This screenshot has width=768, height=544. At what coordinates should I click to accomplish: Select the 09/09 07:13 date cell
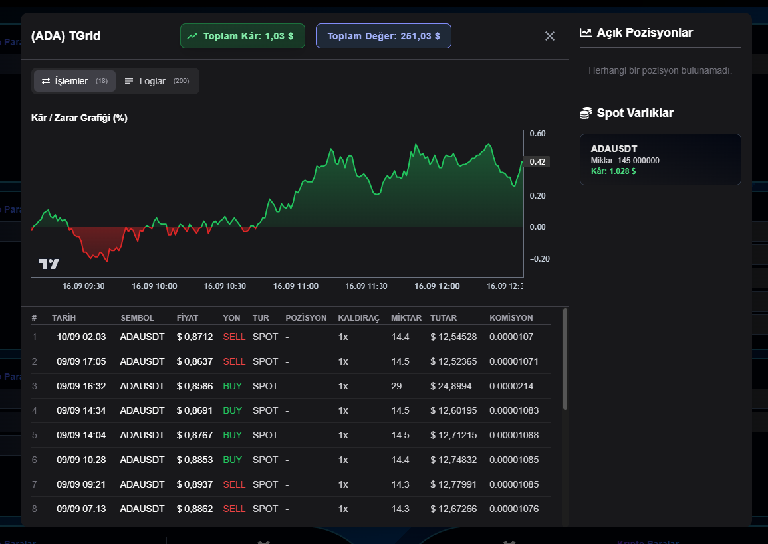click(x=81, y=509)
